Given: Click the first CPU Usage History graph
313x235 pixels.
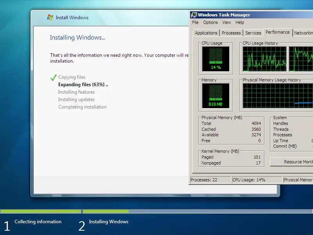Looking at the screenshot, I should 264,59.
